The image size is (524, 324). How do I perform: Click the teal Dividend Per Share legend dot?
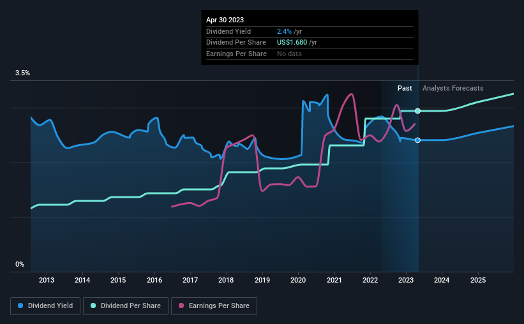click(x=93, y=306)
